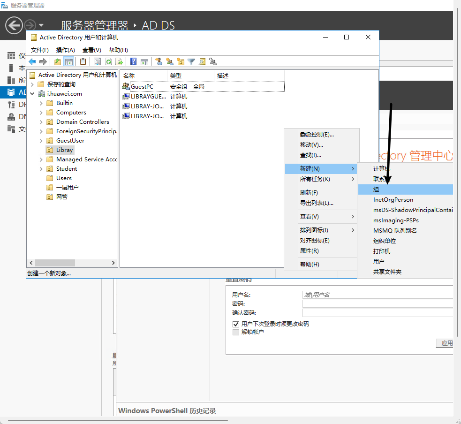Uncheck 用户下次登录时须更改密码 checkbox
Screen dimensions: 461x424
click(x=236, y=324)
